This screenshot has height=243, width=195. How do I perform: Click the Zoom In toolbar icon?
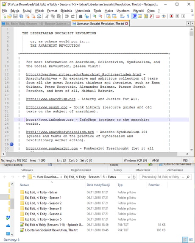pyautogui.click(x=95, y=16)
